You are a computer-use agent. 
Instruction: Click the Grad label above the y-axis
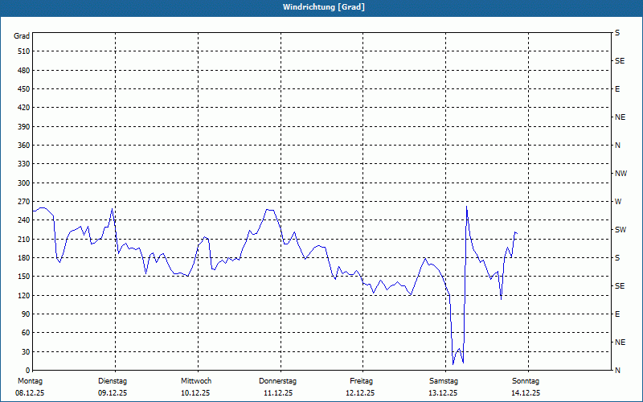click(x=22, y=36)
